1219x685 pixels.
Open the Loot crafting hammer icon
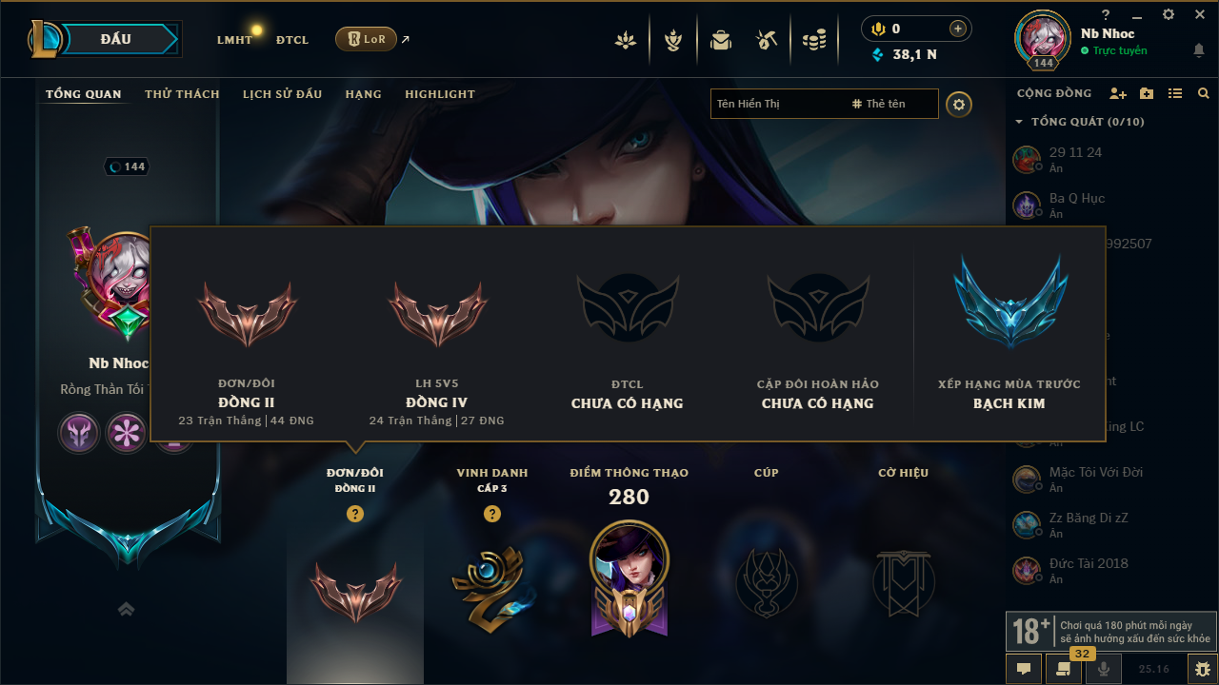[x=767, y=40]
